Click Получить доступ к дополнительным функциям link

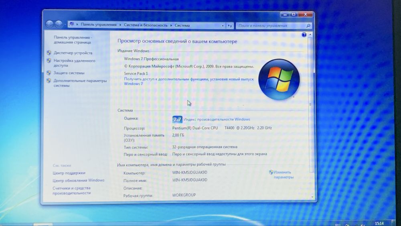[189, 81]
